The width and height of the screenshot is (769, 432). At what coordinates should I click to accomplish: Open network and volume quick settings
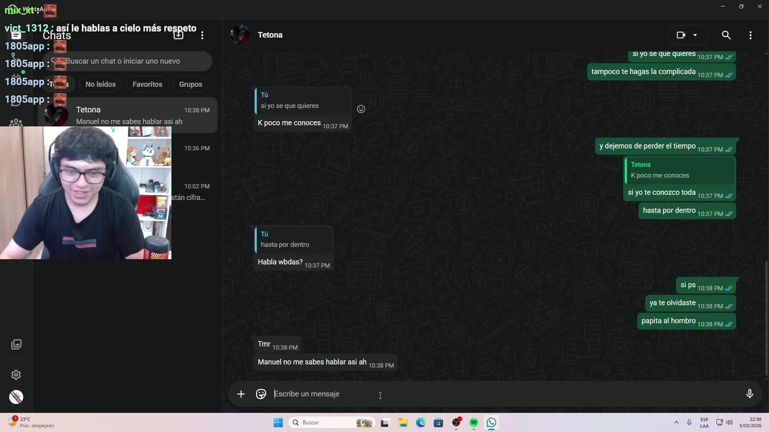coord(725,423)
